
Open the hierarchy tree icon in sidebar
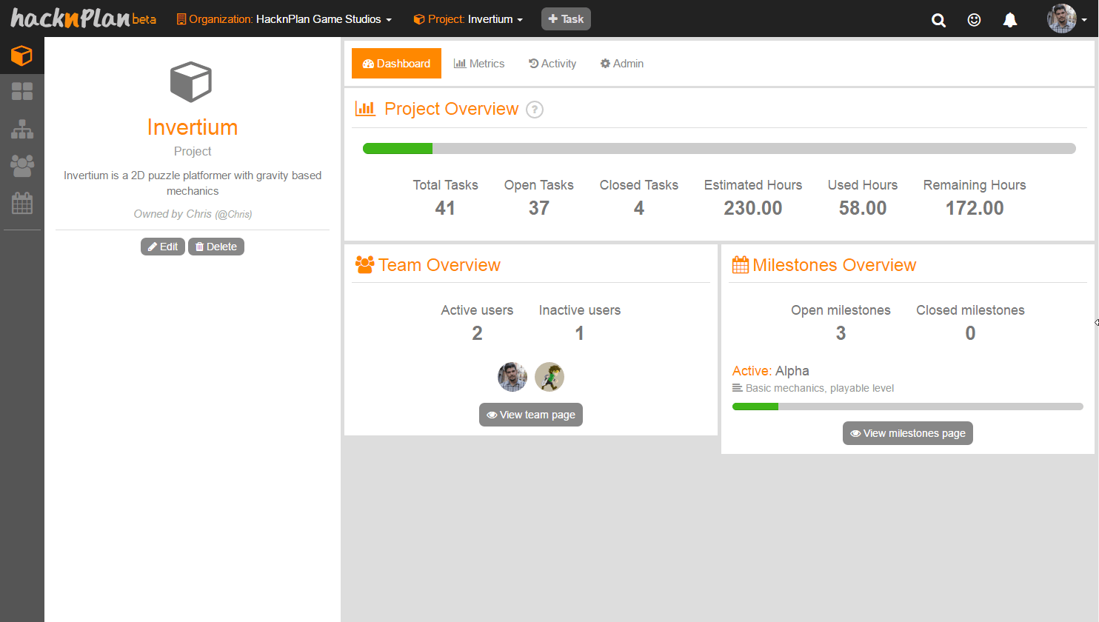click(22, 129)
